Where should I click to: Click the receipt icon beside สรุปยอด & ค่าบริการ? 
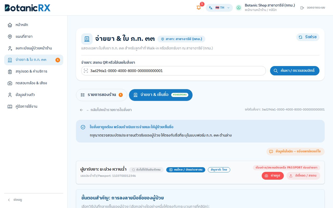click(10, 71)
